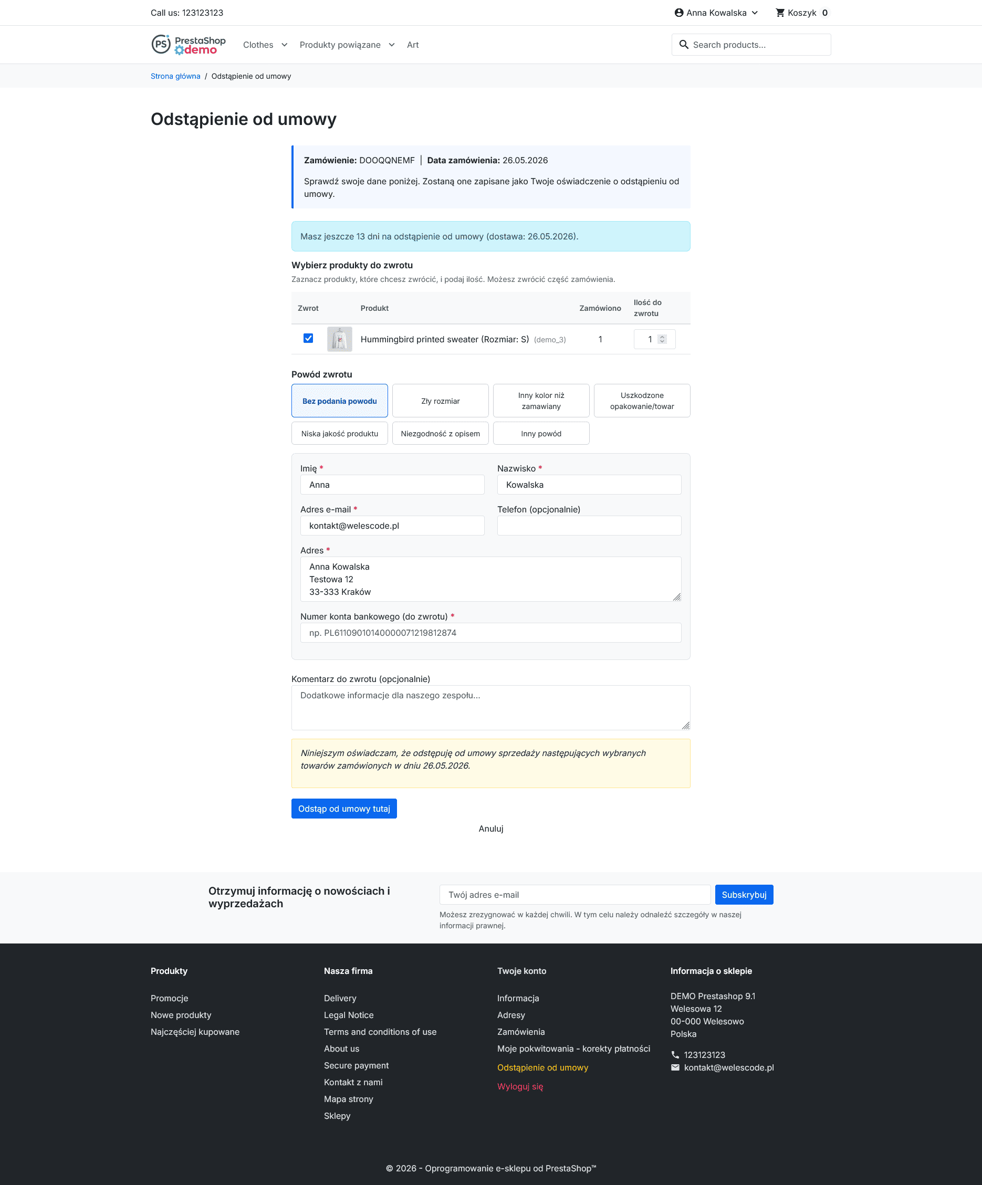Click the search magnifier icon
Viewport: 982px width, 1185px height.
(683, 45)
